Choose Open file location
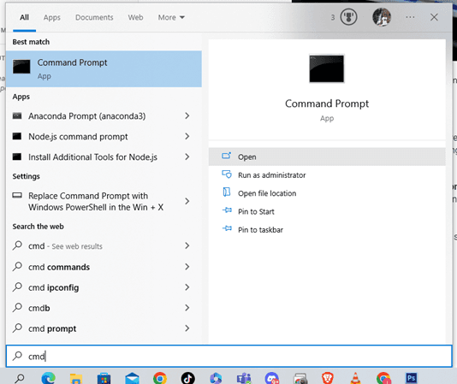This screenshot has width=457, height=384. (x=327, y=193)
